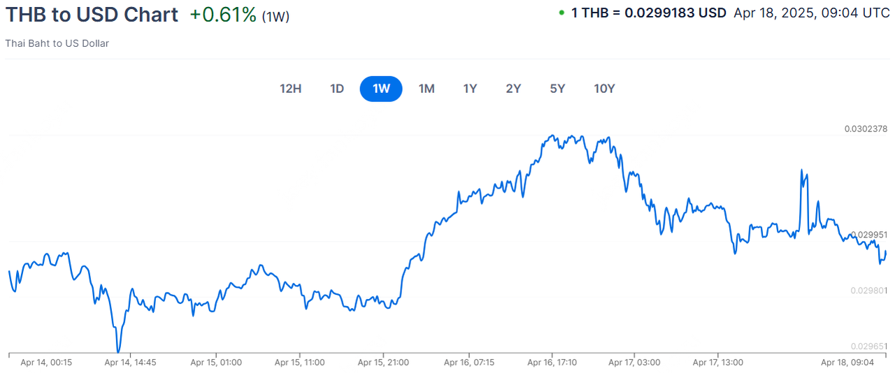Select the 2Y time range
Screen dimensions: 895x373
click(513, 89)
